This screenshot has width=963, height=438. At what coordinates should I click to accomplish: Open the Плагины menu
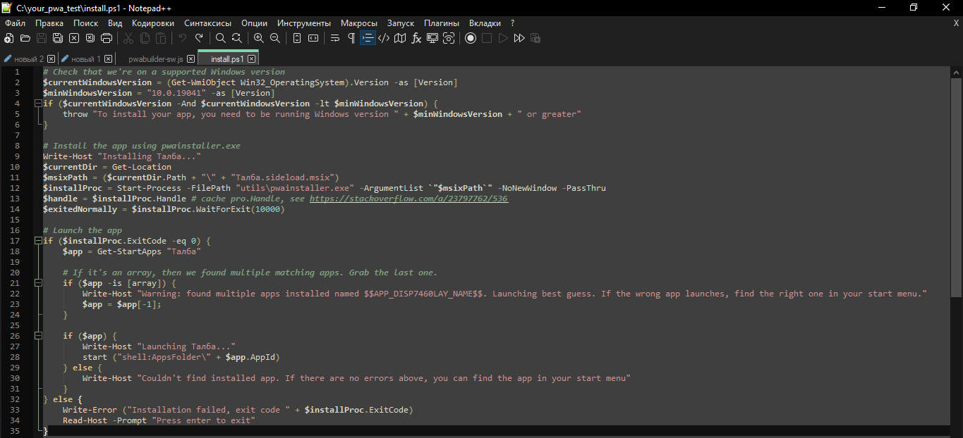point(442,23)
